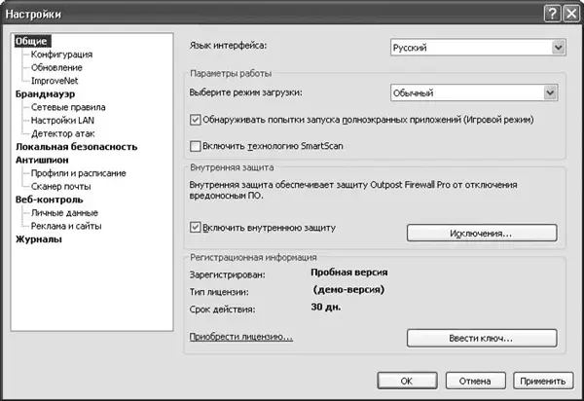The image size is (584, 401).
Task: Click the Отмена button
Action: [x=475, y=381]
